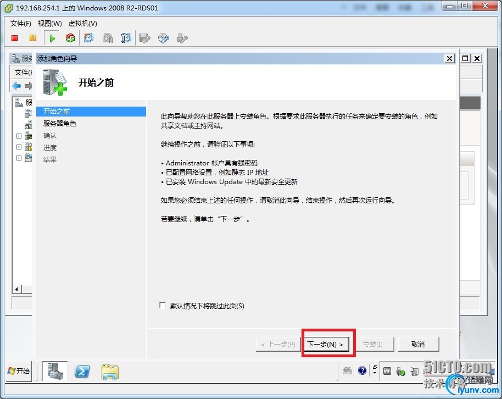Click the floppy device connect icon
The height and width of the screenshot is (399, 502).
point(144,38)
